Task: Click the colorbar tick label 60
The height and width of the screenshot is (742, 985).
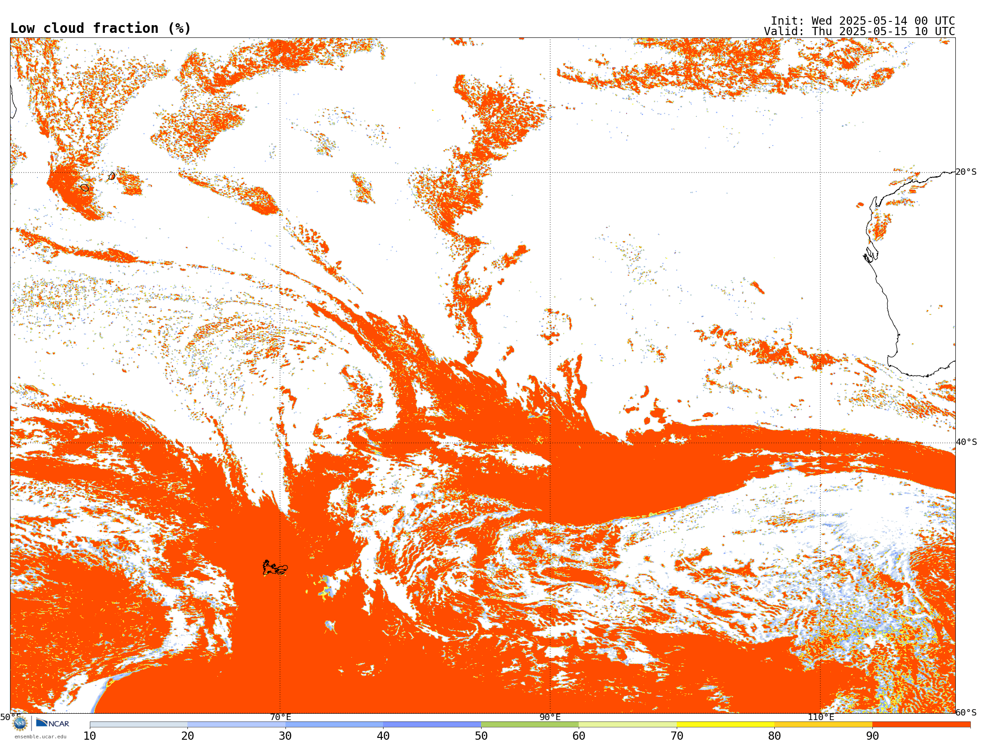Action: click(x=579, y=736)
